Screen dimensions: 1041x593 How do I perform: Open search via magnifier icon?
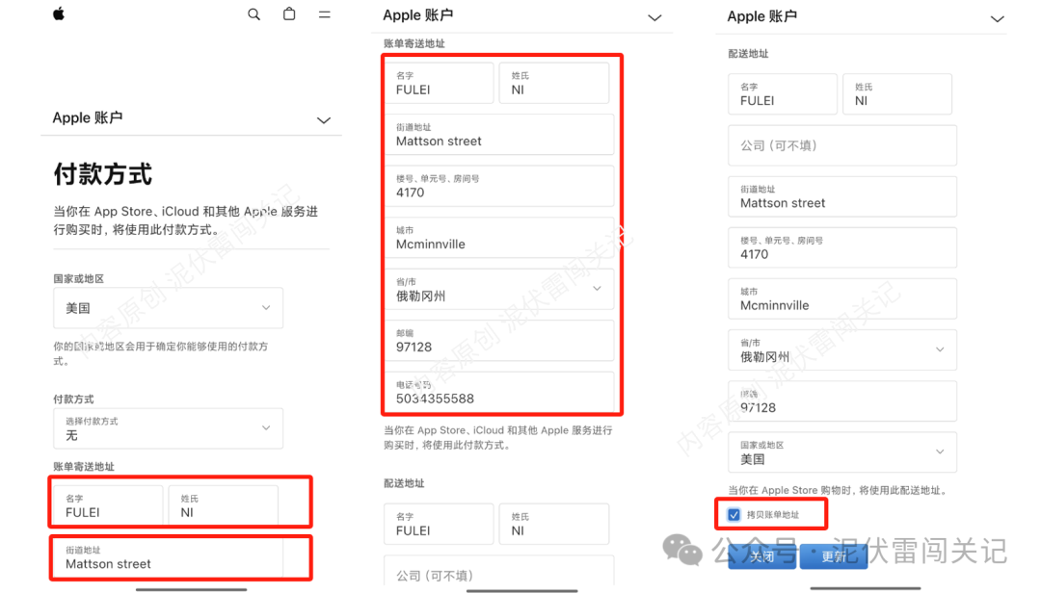pos(254,13)
